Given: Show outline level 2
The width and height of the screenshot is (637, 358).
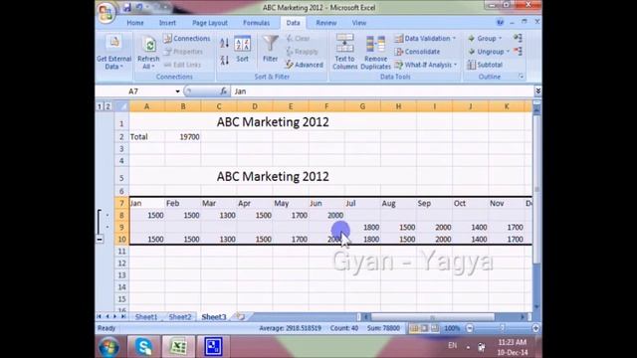Looking at the screenshot, I should coord(107,106).
